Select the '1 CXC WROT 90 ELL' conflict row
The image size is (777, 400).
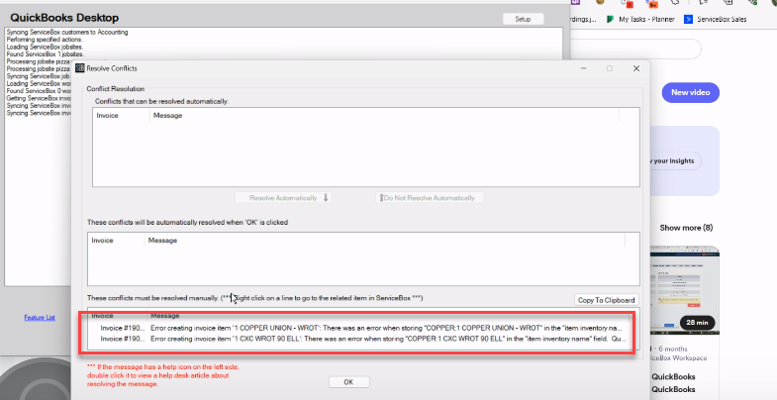(362, 339)
